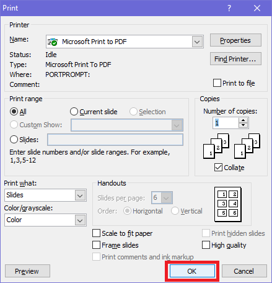Increase number of copies with up arrow

tap(243, 120)
